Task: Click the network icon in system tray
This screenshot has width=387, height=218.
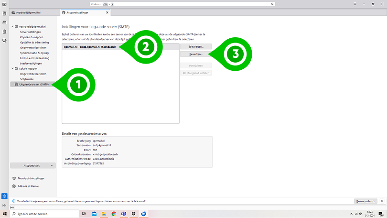Action: coord(356,214)
